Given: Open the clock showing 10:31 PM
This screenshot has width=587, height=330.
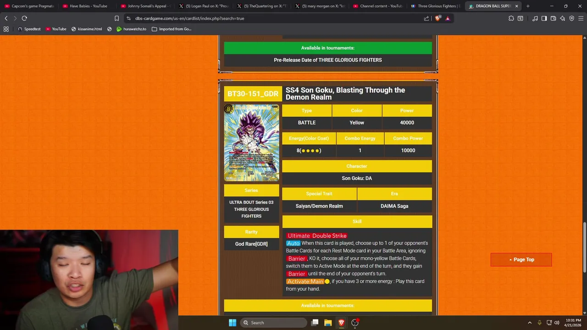Looking at the screenshot, I should (x=573, y=323).
